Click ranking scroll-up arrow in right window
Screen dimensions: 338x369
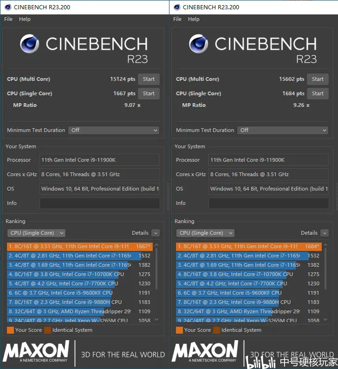tap(325, 245)
